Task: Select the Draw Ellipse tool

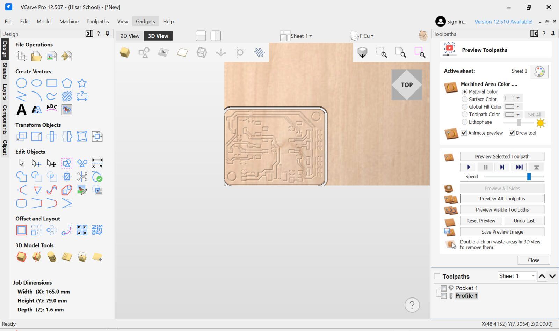Action: pos(36,83)
